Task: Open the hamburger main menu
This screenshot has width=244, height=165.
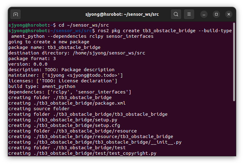Action: [x=189, y=14]
